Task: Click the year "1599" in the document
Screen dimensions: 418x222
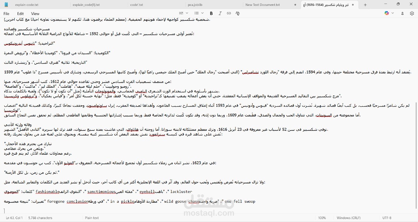Action: [x=8, y=72]
